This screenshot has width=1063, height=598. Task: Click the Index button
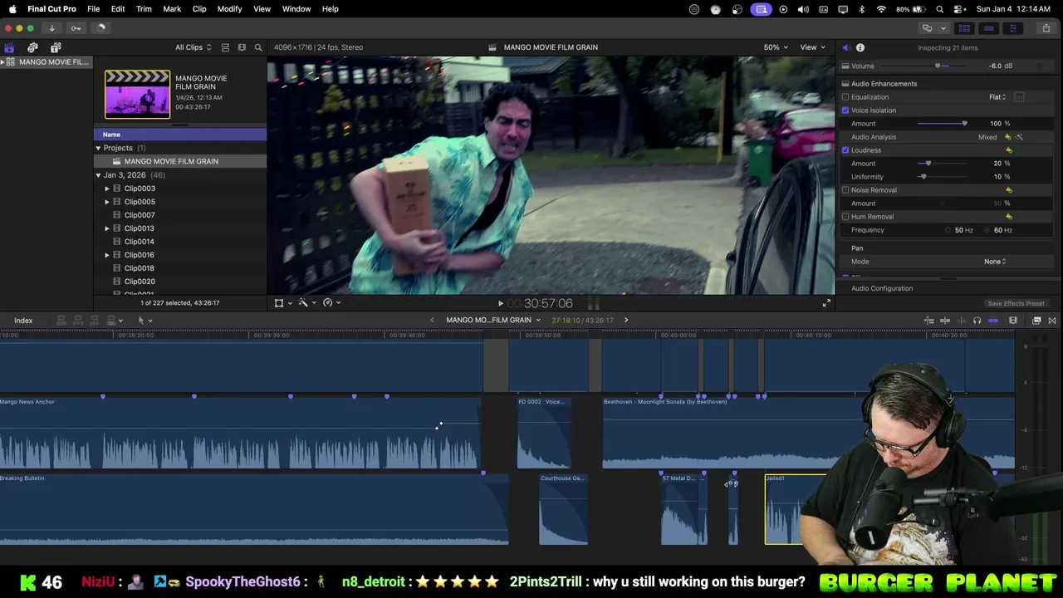[x=23, y=321]
